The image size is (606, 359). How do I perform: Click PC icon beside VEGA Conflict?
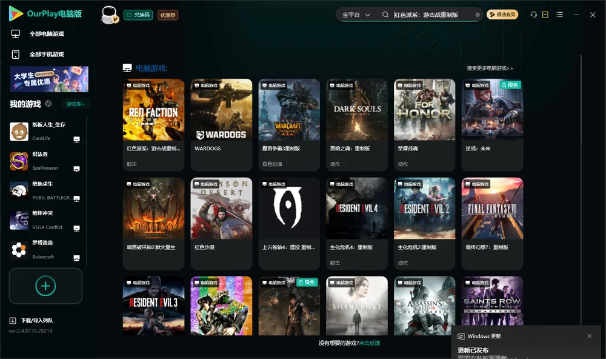pyautogui.click(x=76, y=228)
